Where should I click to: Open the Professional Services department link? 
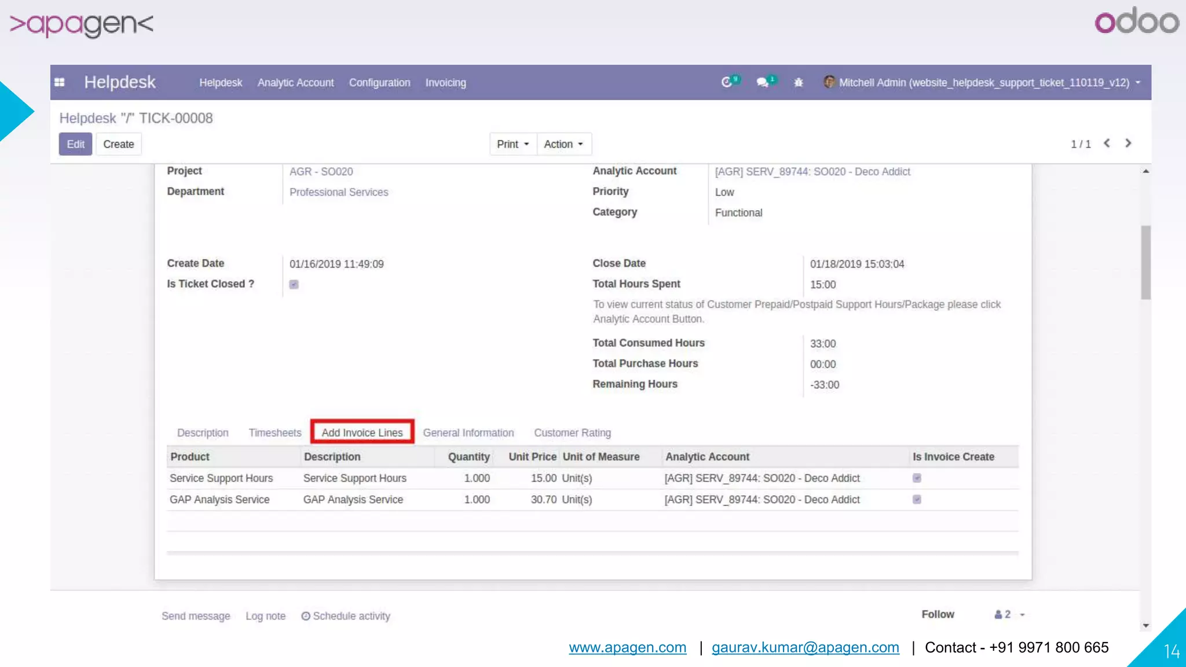click(339, 192)
